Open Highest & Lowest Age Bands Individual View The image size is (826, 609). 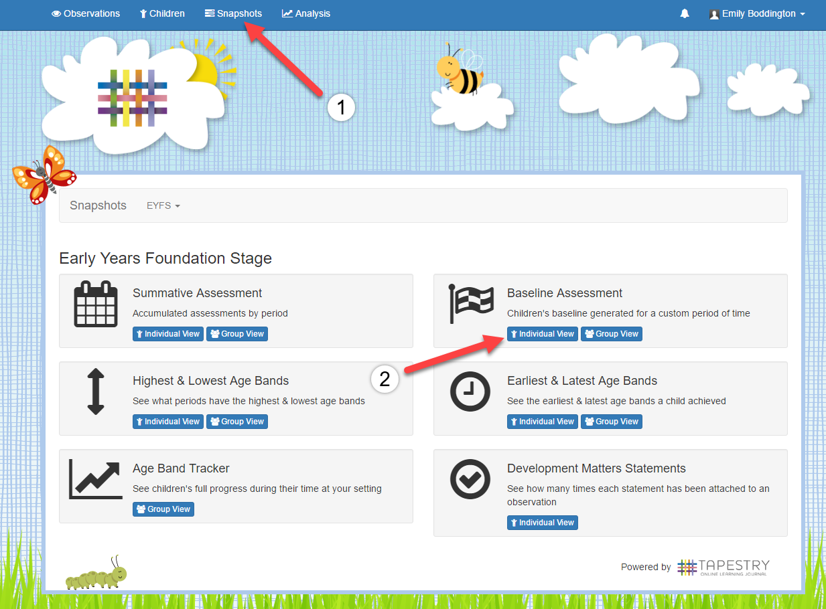tap(167, 422)
